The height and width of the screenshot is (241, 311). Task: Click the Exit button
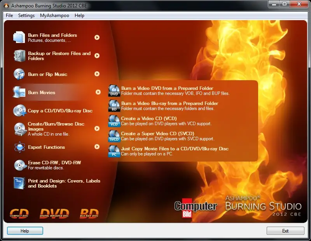click(285, 231)
